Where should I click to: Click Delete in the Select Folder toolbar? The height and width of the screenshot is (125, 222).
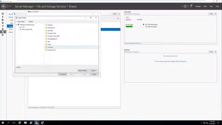31,22
